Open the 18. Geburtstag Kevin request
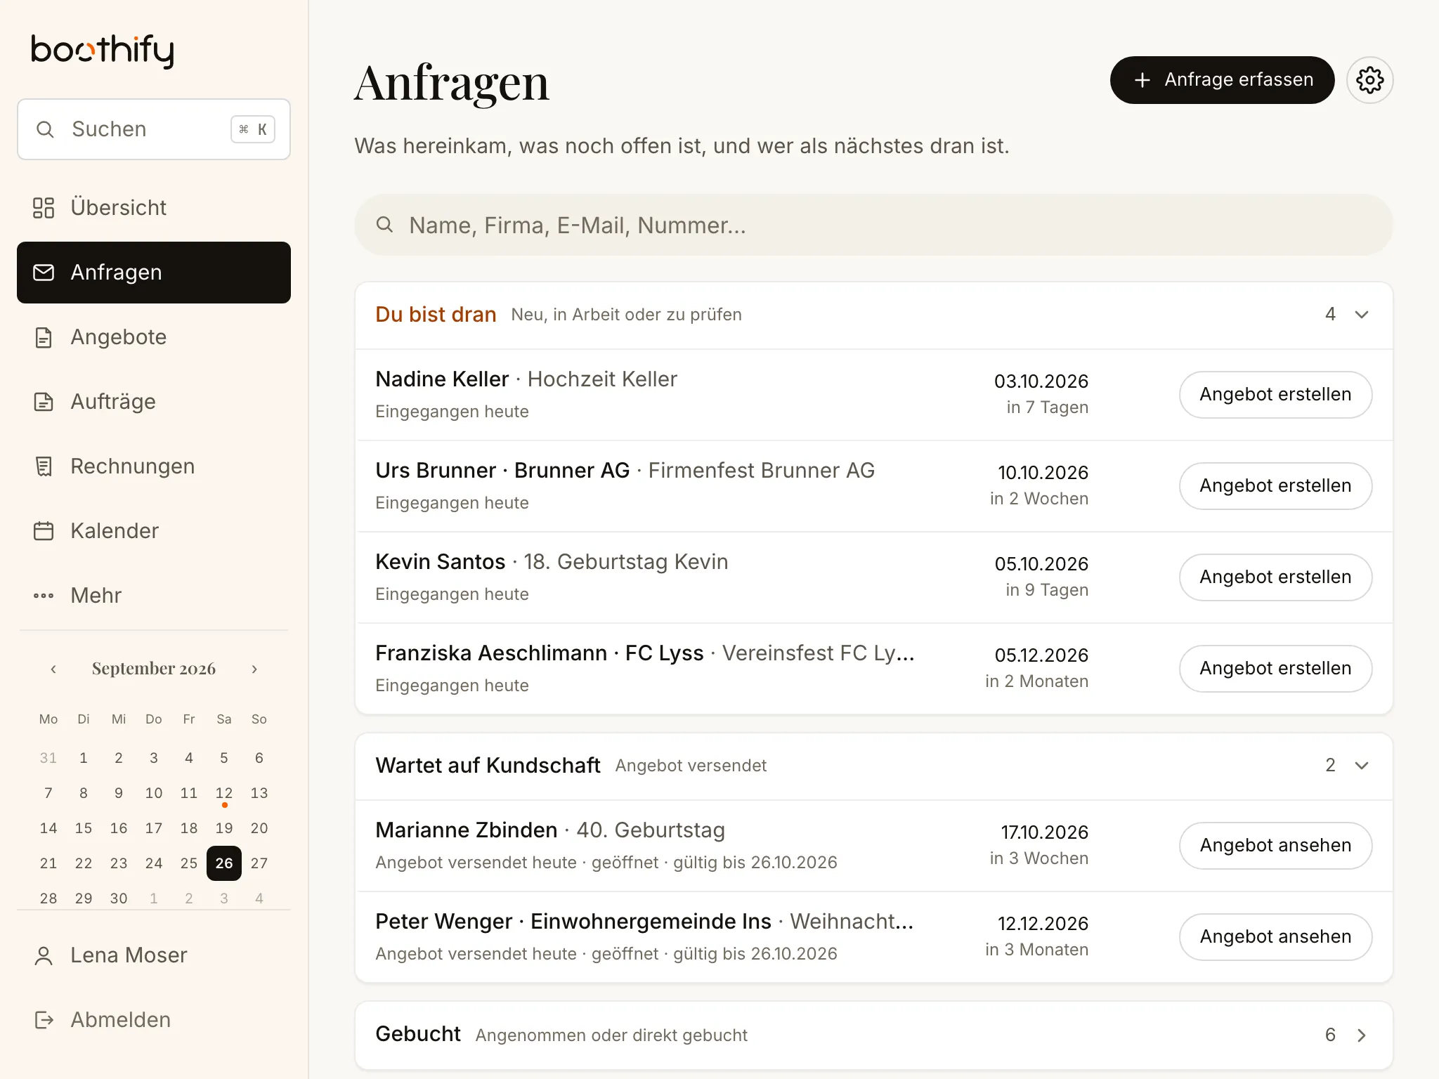The height and width of the screenshot is (1079, 1439). click(x=873, y=577)
